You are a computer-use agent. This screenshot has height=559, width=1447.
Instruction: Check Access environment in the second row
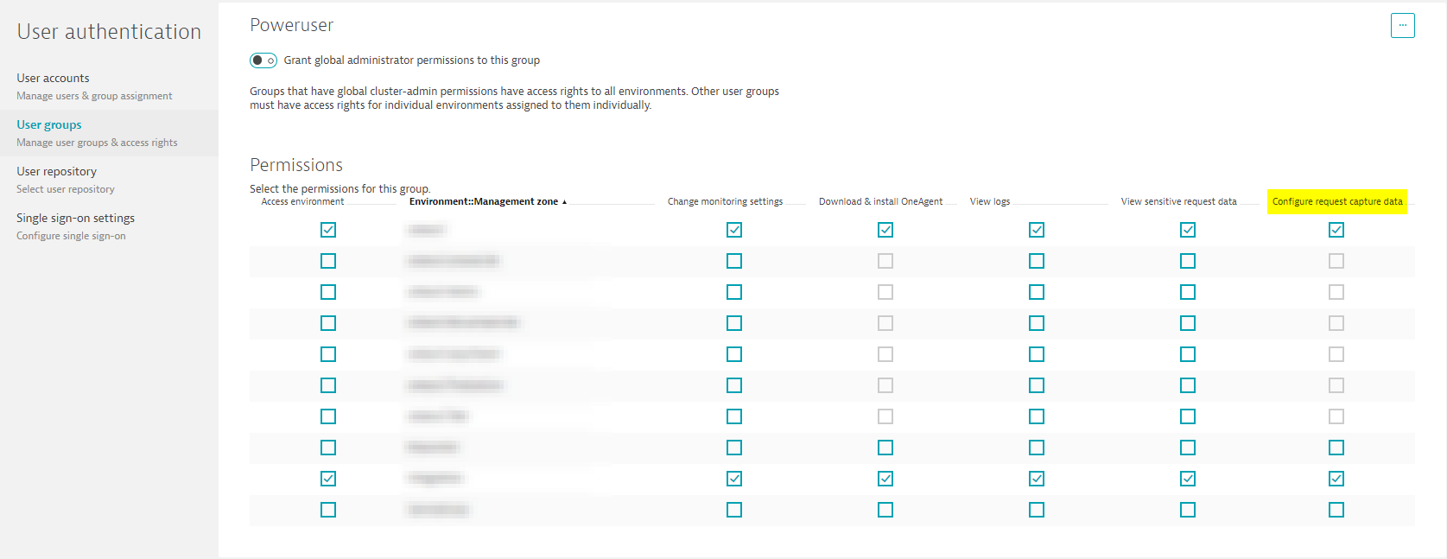click(x=328, y=261)
